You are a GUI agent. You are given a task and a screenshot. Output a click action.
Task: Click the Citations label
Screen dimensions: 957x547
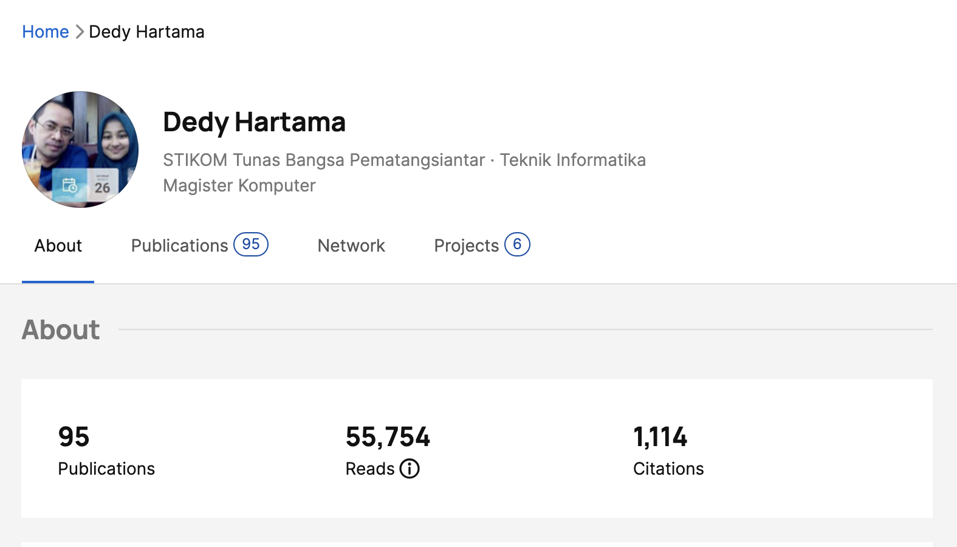(x=668, y=469)
